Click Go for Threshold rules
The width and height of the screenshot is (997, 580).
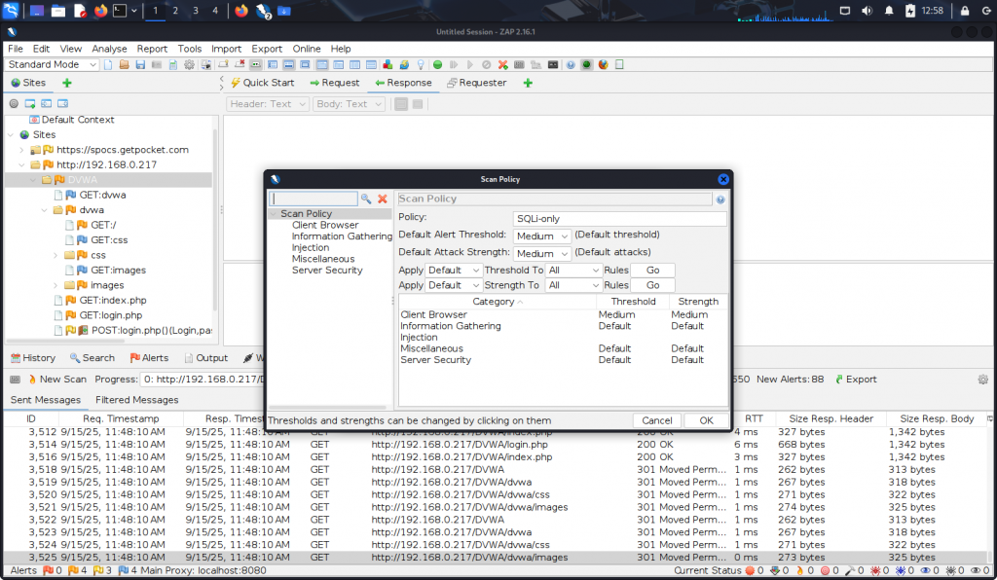[x=653, y=270]
